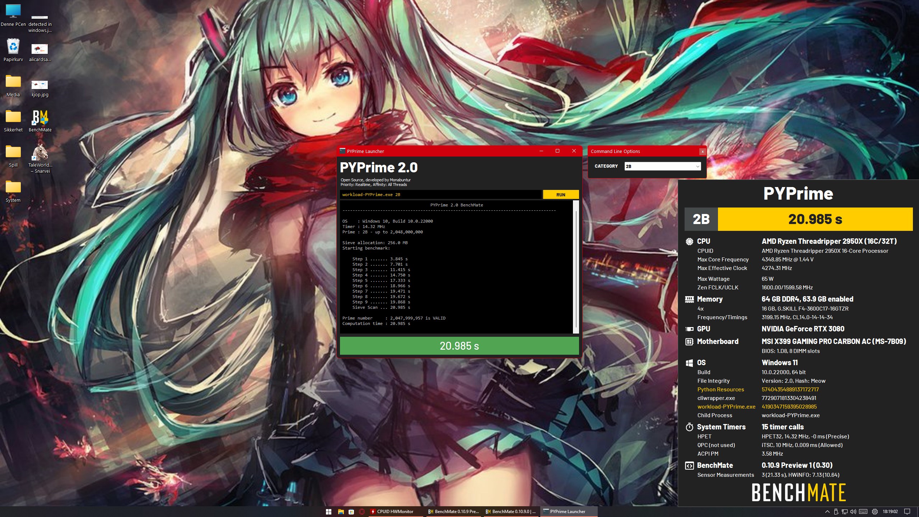This screenshot has height=517, width=919.
Task: Click the cliwrapper.exe hash 7729071813304238491
Action: click(x=789, y=398)
